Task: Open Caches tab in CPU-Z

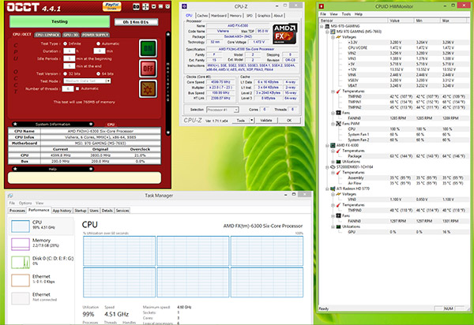Action: 202,16
